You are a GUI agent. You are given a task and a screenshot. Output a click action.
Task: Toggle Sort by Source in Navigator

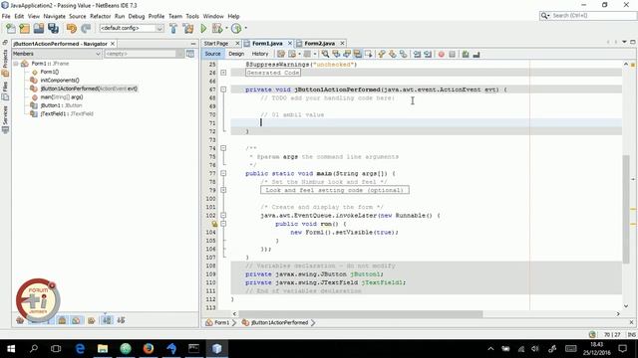pyautogui.click(x=121, y=320)
